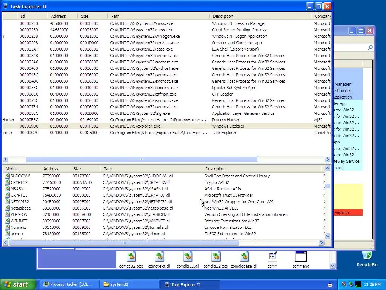
Task: Select comctlext.dll file icon in system32 window
Action: click(x=159, y=256)
